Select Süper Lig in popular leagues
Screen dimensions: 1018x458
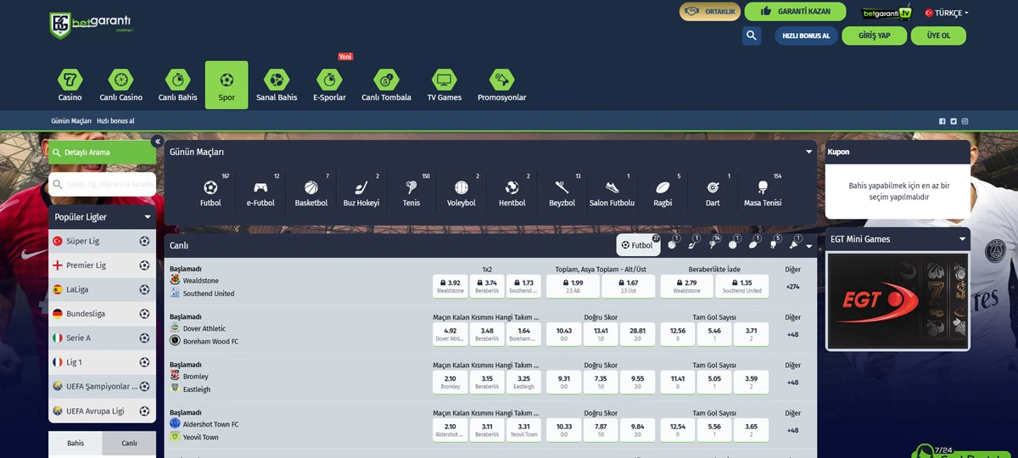pos(102,242)
